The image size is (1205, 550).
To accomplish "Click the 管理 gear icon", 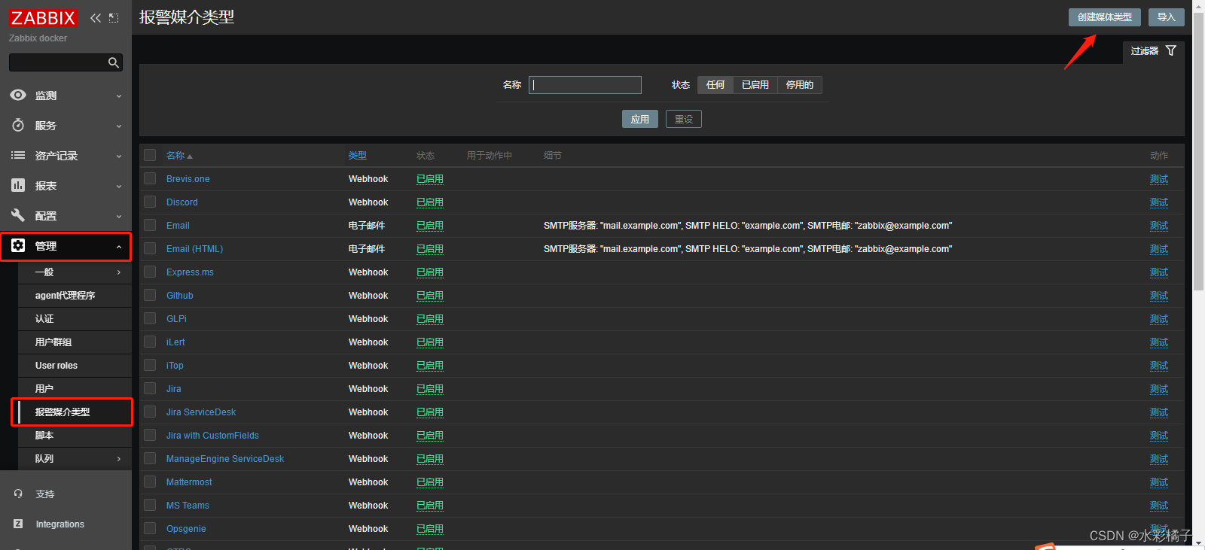I will 18,246.
